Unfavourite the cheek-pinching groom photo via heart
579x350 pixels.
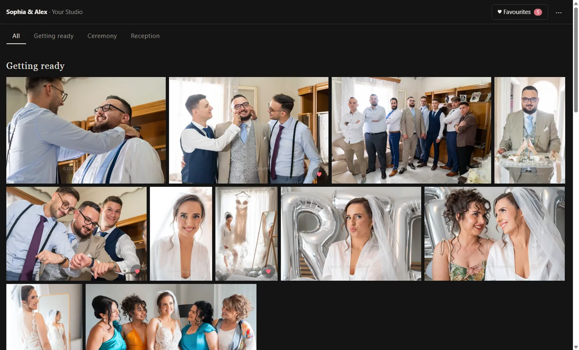(319, 174)
